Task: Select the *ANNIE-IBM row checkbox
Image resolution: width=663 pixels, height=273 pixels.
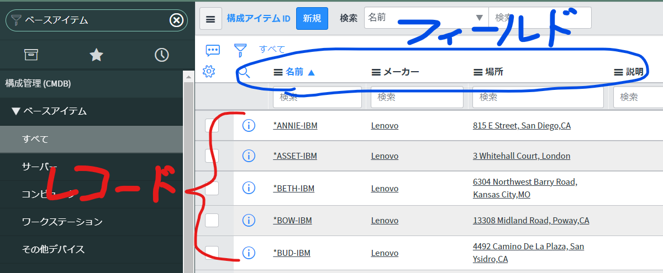Action: pyautogui.click(x=212, y=126)
